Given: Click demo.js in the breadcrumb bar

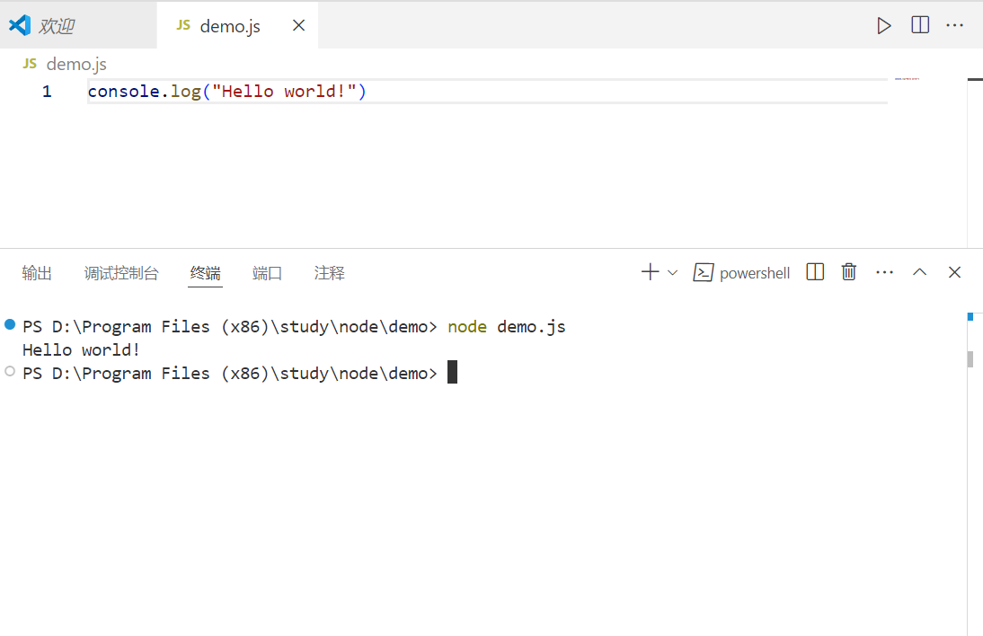Looking at the screenshot, I should coord(76,64).
